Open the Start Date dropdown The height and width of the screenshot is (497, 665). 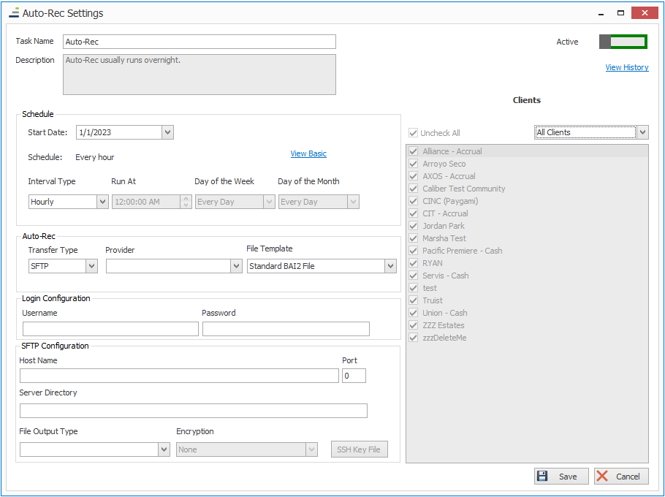tap(167, 132)
